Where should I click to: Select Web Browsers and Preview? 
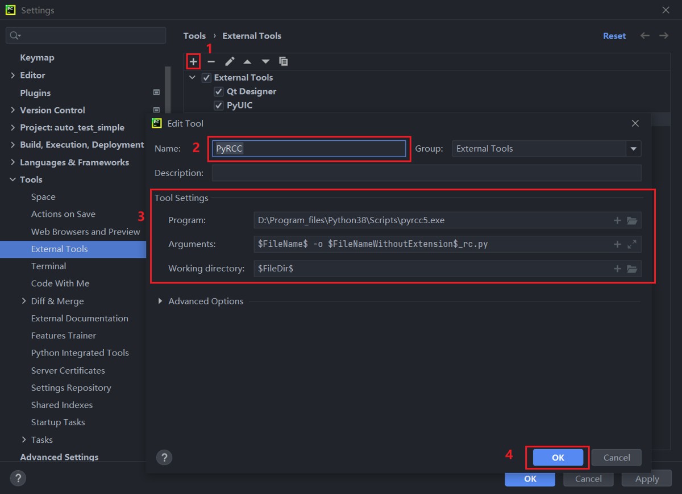(85, 232)
